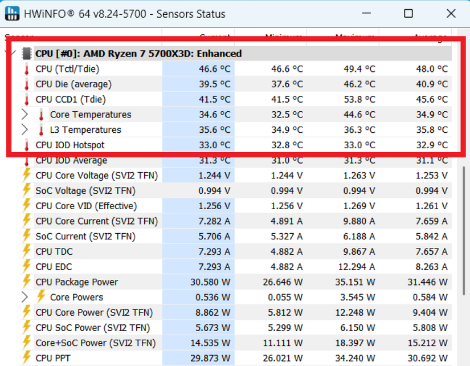Click the lightning icon beside CPU Core Voltage
The image size is (470, 366).
tap(27, 176)
